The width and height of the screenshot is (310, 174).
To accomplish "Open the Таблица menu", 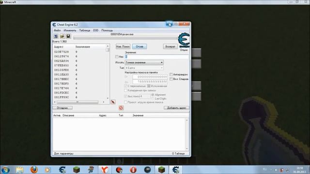I will (x=85, y=30).
